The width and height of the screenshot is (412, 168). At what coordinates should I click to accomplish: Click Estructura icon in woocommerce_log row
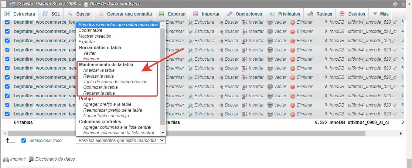[x=191, y=22]
